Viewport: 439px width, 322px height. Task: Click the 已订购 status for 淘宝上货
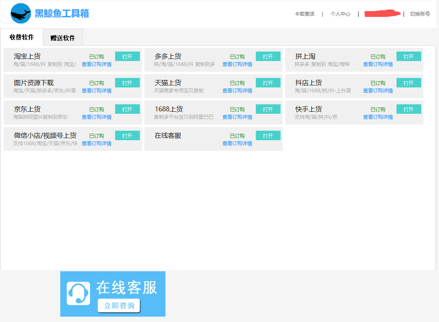[x=97, y=57]
